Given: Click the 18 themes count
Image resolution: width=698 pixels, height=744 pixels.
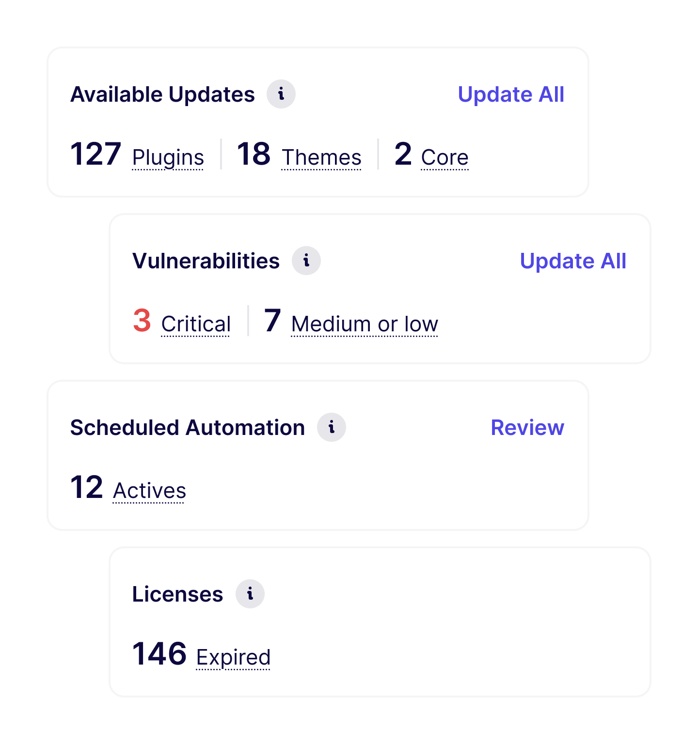Looking at the screenshot, I should coord(254,154).
